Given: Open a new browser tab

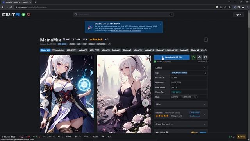Looking at the screenshot, I should [x=35, y=2].
